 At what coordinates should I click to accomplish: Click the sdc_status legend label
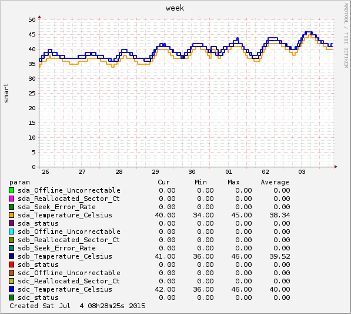pos(38,298)
